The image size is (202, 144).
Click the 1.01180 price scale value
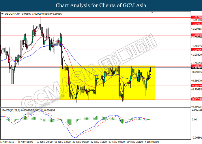point(197,20)
